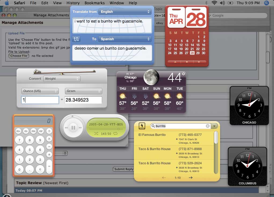Viewport: 274px width, 197px height.
Task: Tap the calculator 7 key
Action: tap(19, 140)
